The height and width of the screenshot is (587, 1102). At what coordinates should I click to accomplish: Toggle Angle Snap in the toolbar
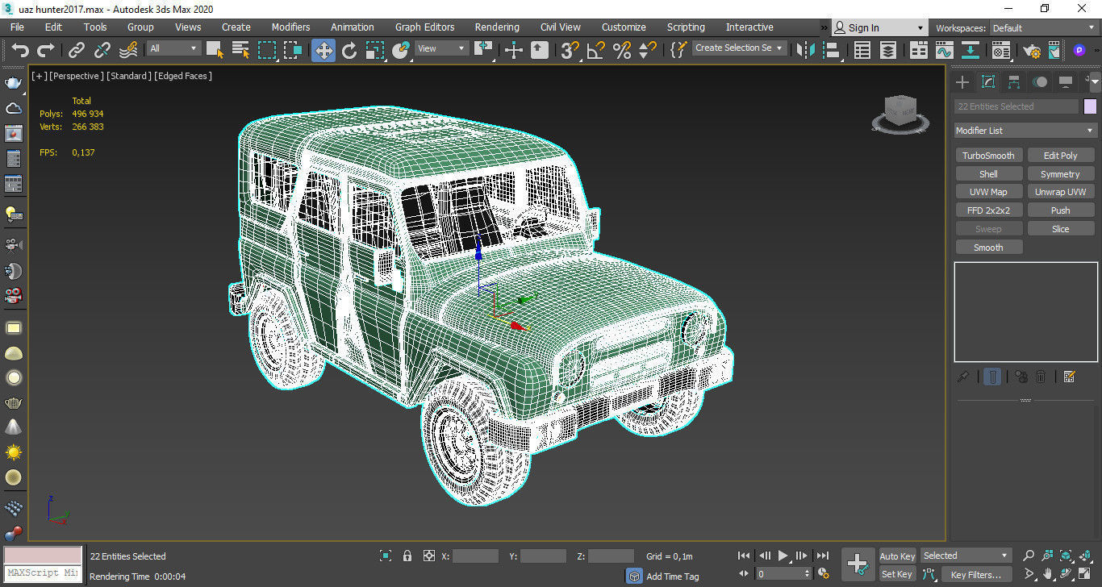tap(596, 50)
